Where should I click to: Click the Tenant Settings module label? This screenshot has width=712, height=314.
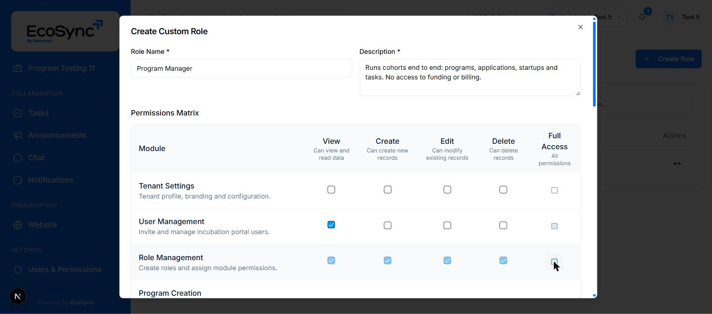click(166, 186)
